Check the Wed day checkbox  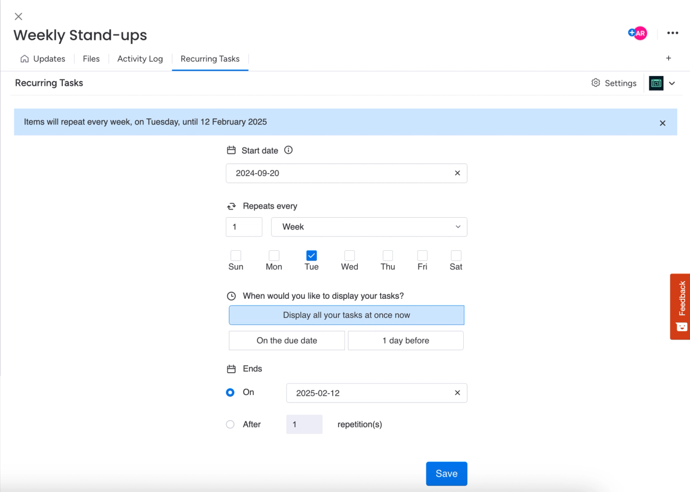(349, 255)
